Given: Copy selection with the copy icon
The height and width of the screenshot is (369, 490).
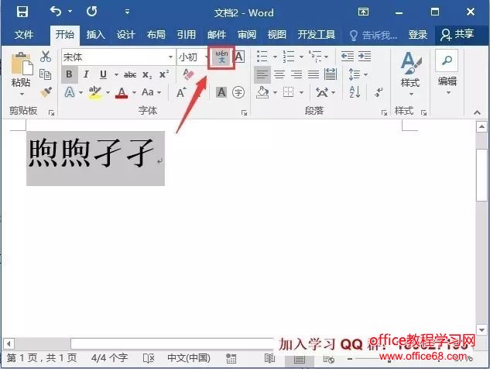Looking at the screenshot, I should tap(46, 74).
